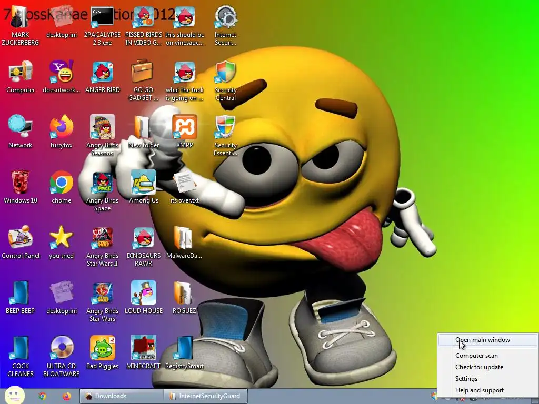Select the Angry Birds Star Wars icon above Bad Piggies
Viewport: 539px width, 404px height.
103,302
